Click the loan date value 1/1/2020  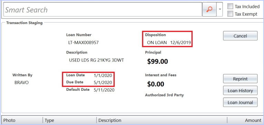click(x=103, y=76)
